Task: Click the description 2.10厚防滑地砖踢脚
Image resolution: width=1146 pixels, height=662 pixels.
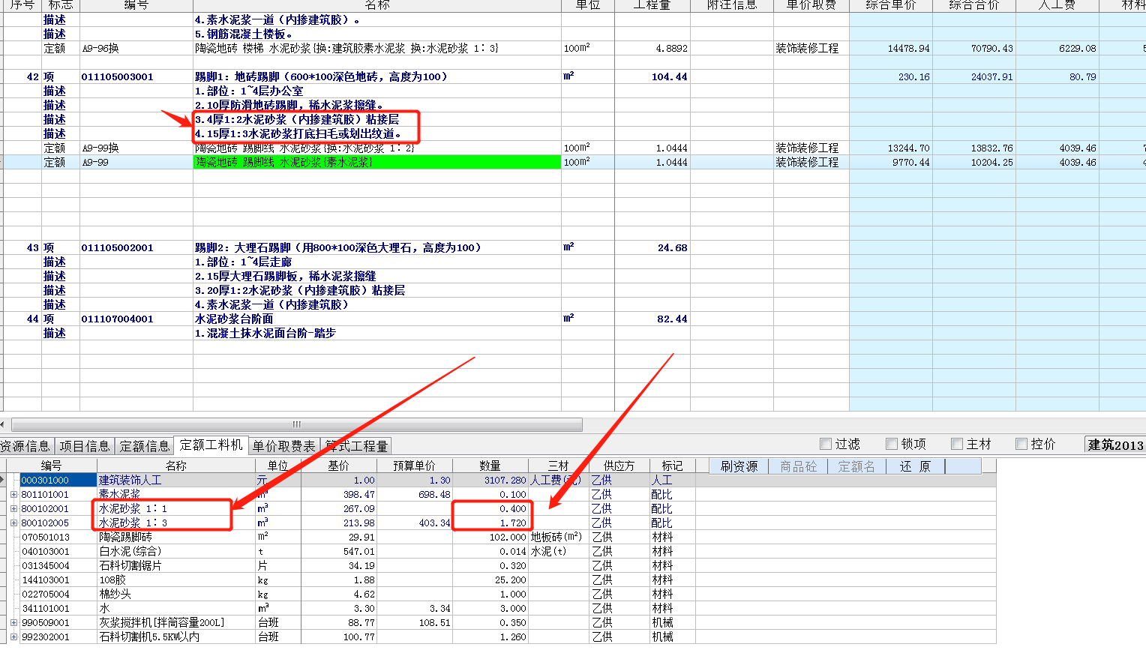Action: (289, 105)
